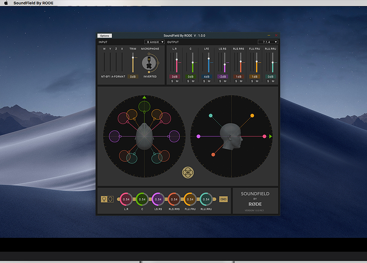The height and width of the screenshot is (263, 367).
Task: Select the purple left surround lobe in the top view
Action: pos(114,136)
